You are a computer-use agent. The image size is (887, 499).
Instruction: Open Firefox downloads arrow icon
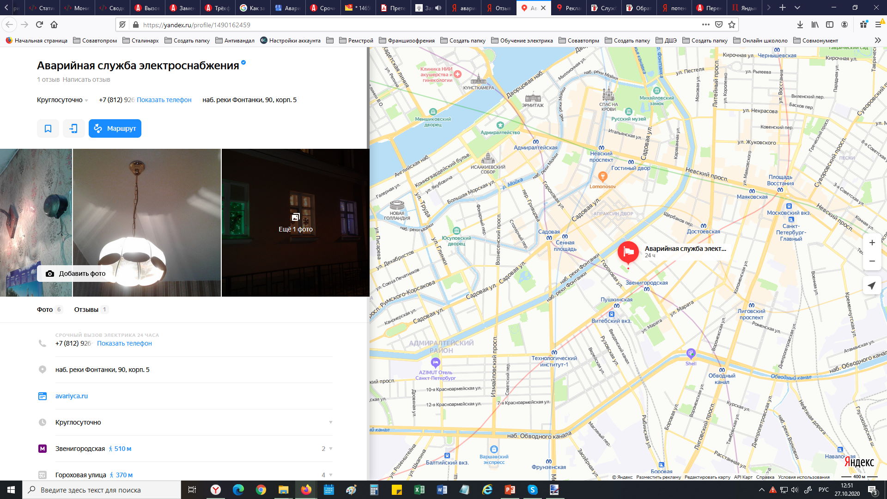point(800,24)
